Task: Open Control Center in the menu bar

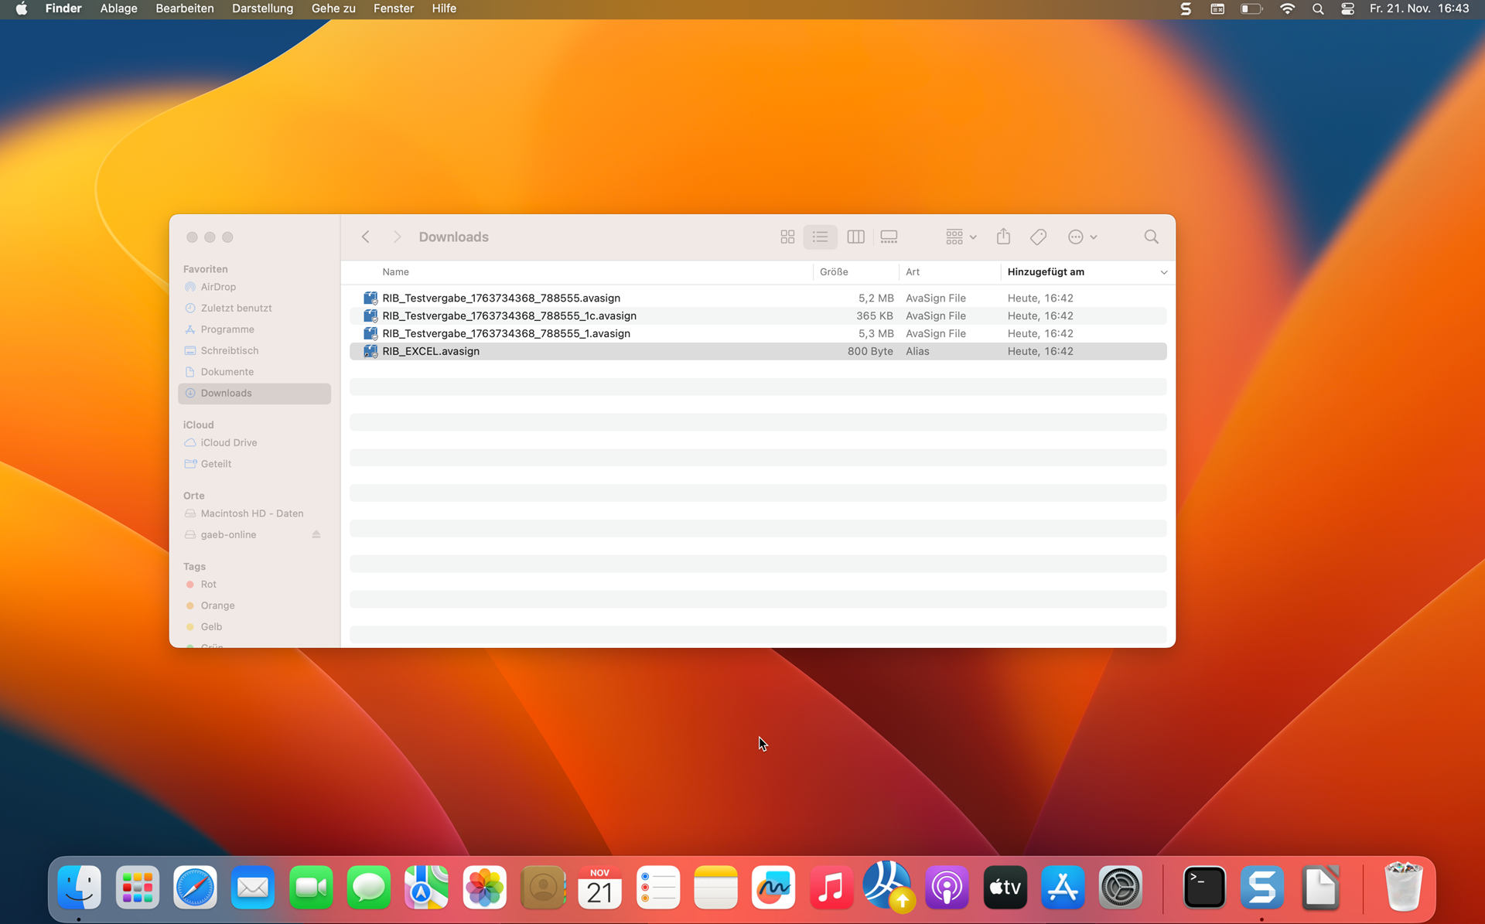Action: click(x=1347, y=9)
